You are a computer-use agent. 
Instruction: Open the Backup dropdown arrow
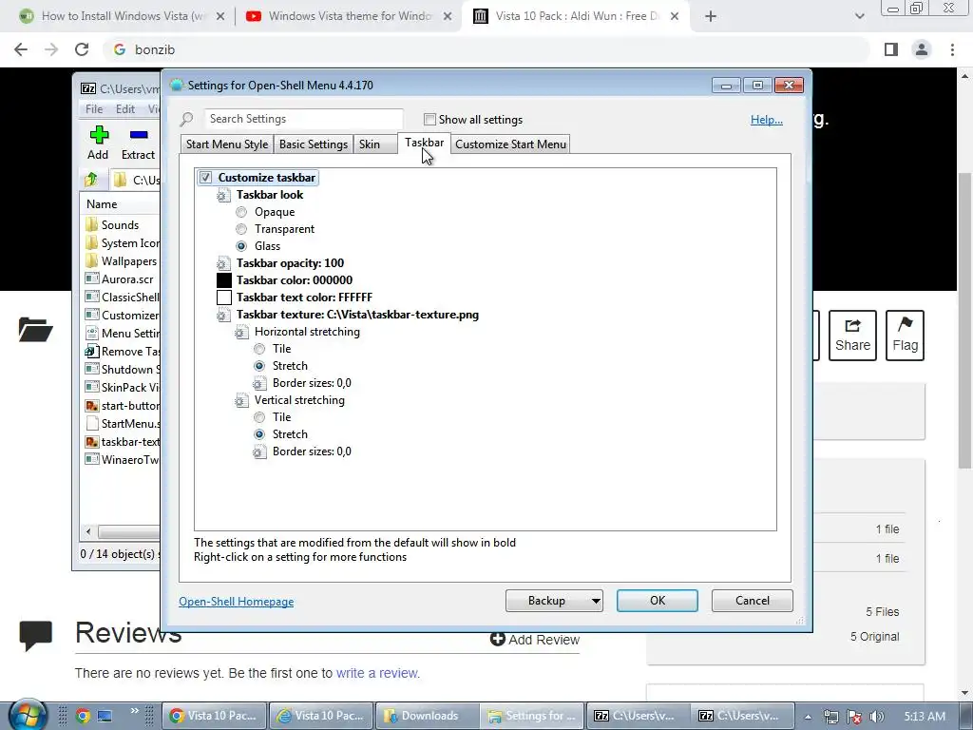(595, 601)
